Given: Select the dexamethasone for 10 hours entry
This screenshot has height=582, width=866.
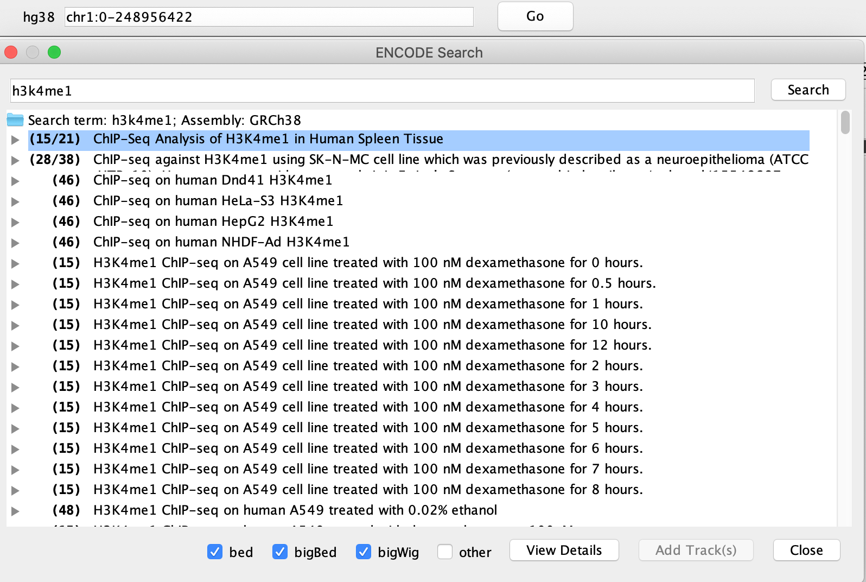Looking at the screenshot, I should 372,325.
